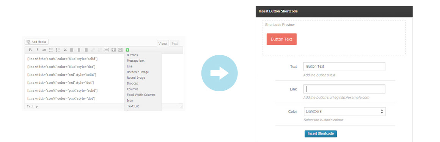440x142 pixels.
Task: Insert the More tag
Action: [x=107, y=50]
